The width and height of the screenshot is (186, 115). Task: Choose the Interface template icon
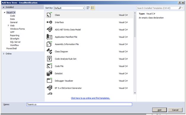click(x=49, y=22)
